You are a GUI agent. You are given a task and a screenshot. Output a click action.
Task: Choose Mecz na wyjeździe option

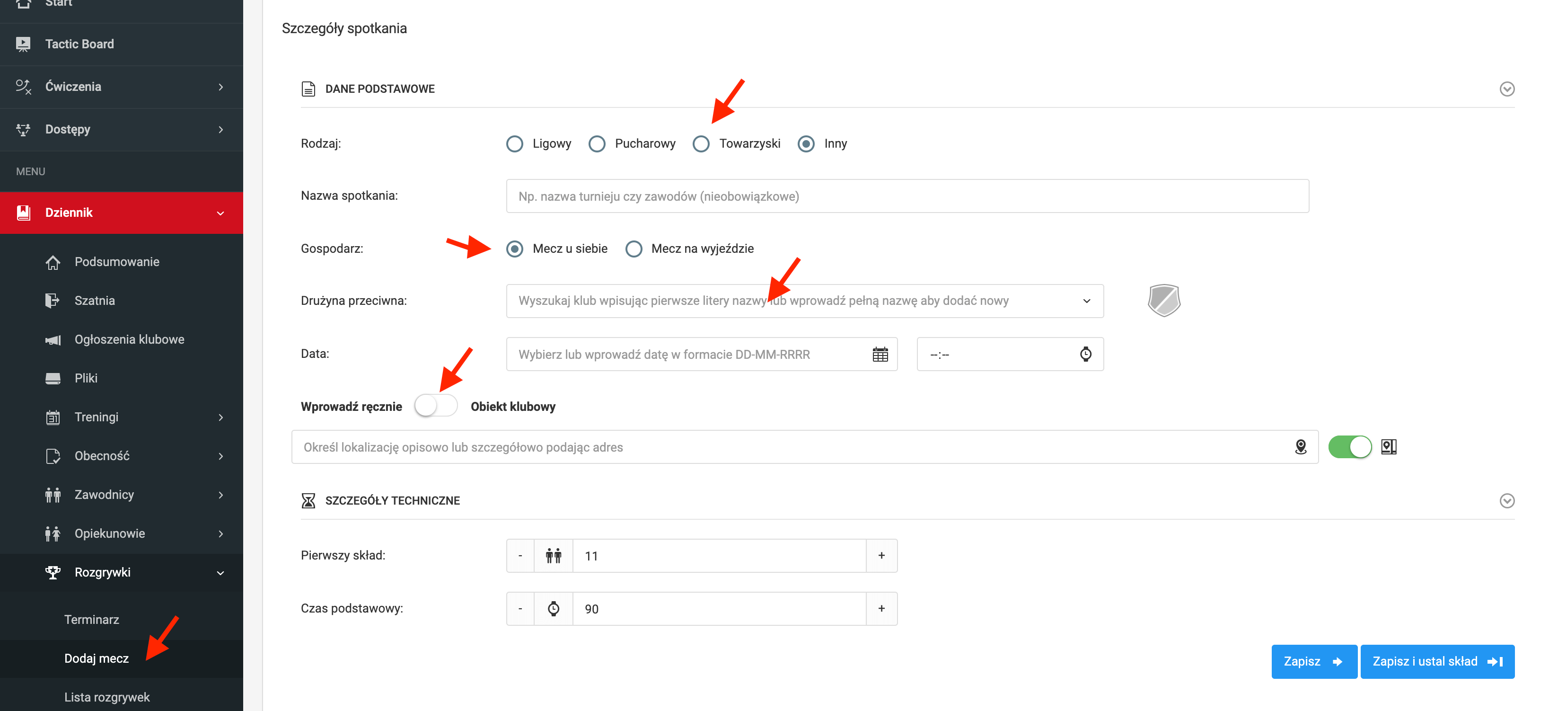pos(634,249)
